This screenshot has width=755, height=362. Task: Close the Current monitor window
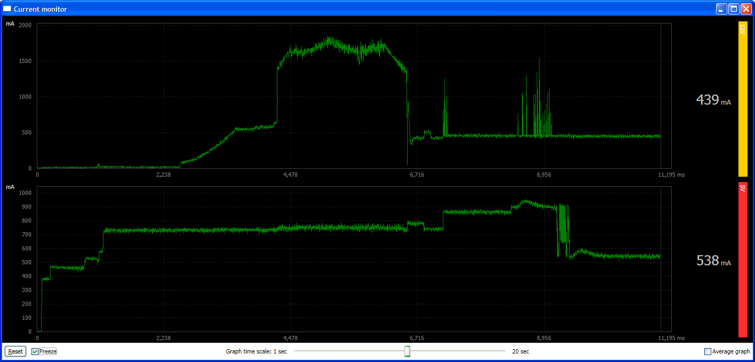(x=746, y=9)
